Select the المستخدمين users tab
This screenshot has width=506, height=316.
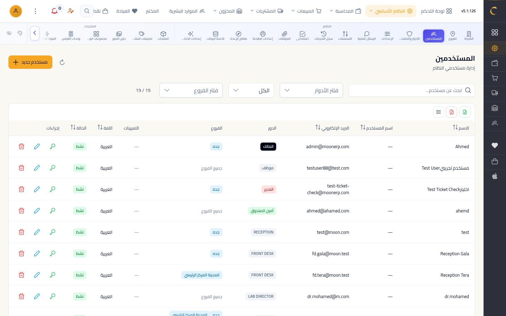click(x=434, y=35)
